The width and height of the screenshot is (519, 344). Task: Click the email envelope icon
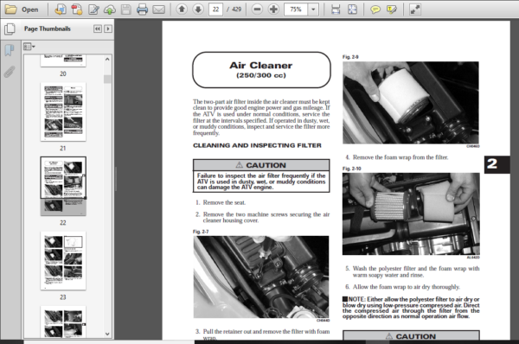158,10
